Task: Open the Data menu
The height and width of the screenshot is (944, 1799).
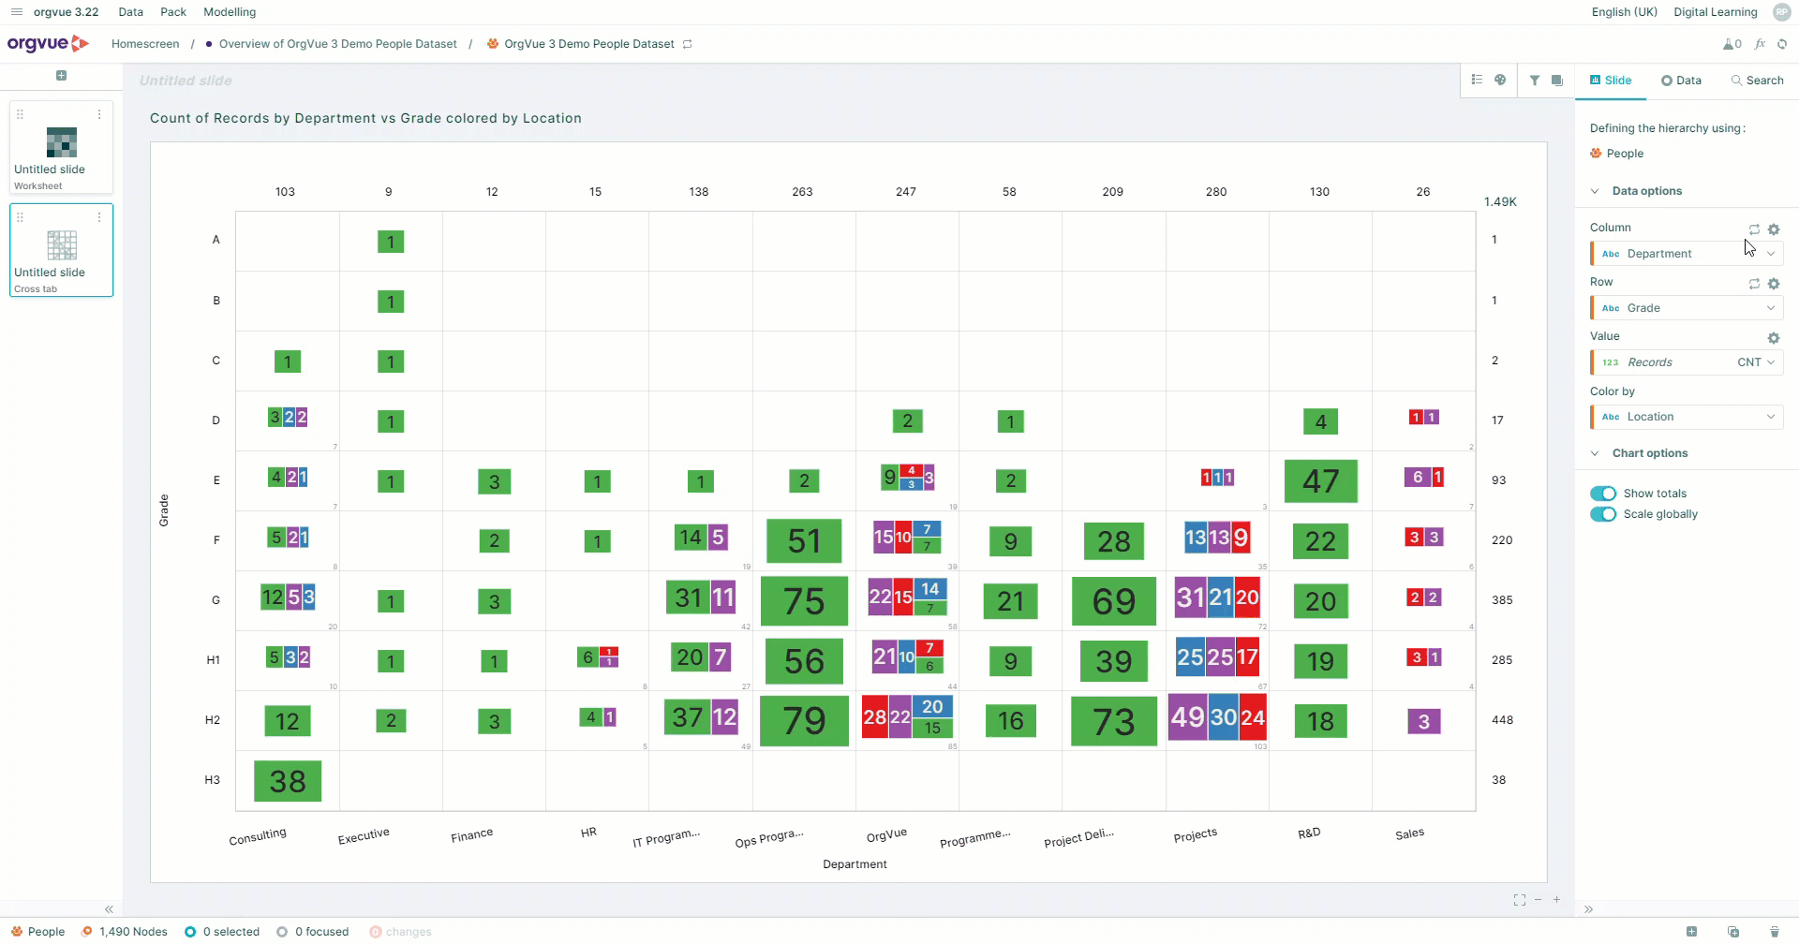Action: [131, 12]
